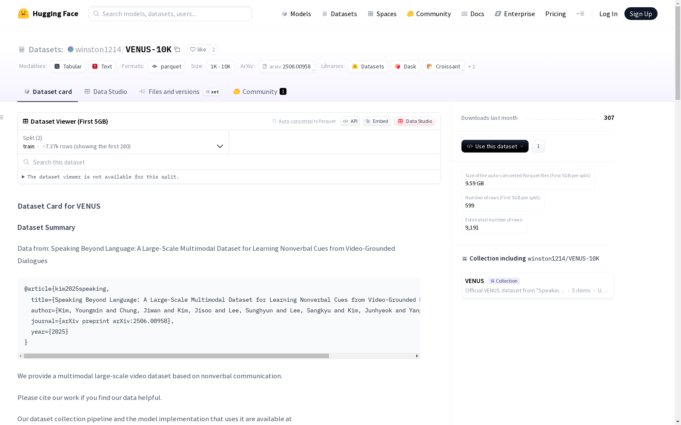
Task: Click the left arrow of the citation scrollbar
Action: click(20, 356)
